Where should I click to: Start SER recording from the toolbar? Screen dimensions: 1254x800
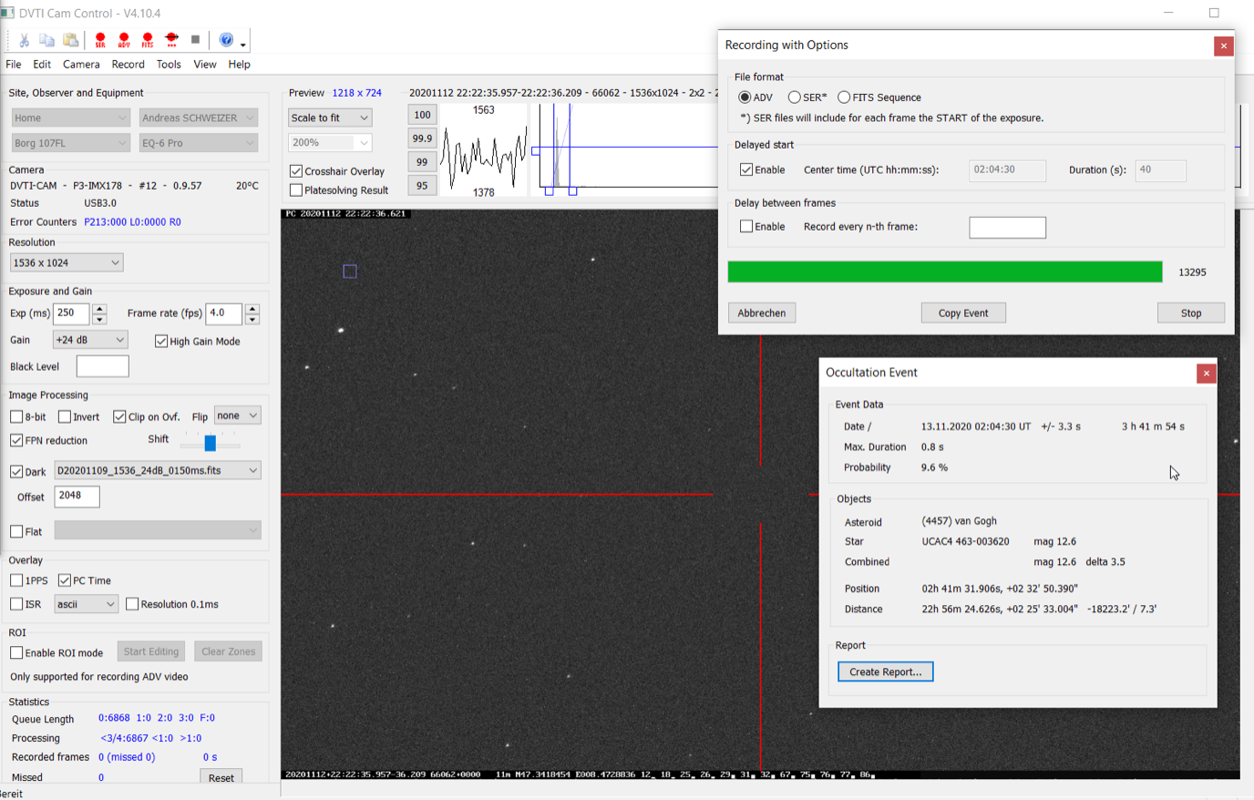[x=100, y=40]
